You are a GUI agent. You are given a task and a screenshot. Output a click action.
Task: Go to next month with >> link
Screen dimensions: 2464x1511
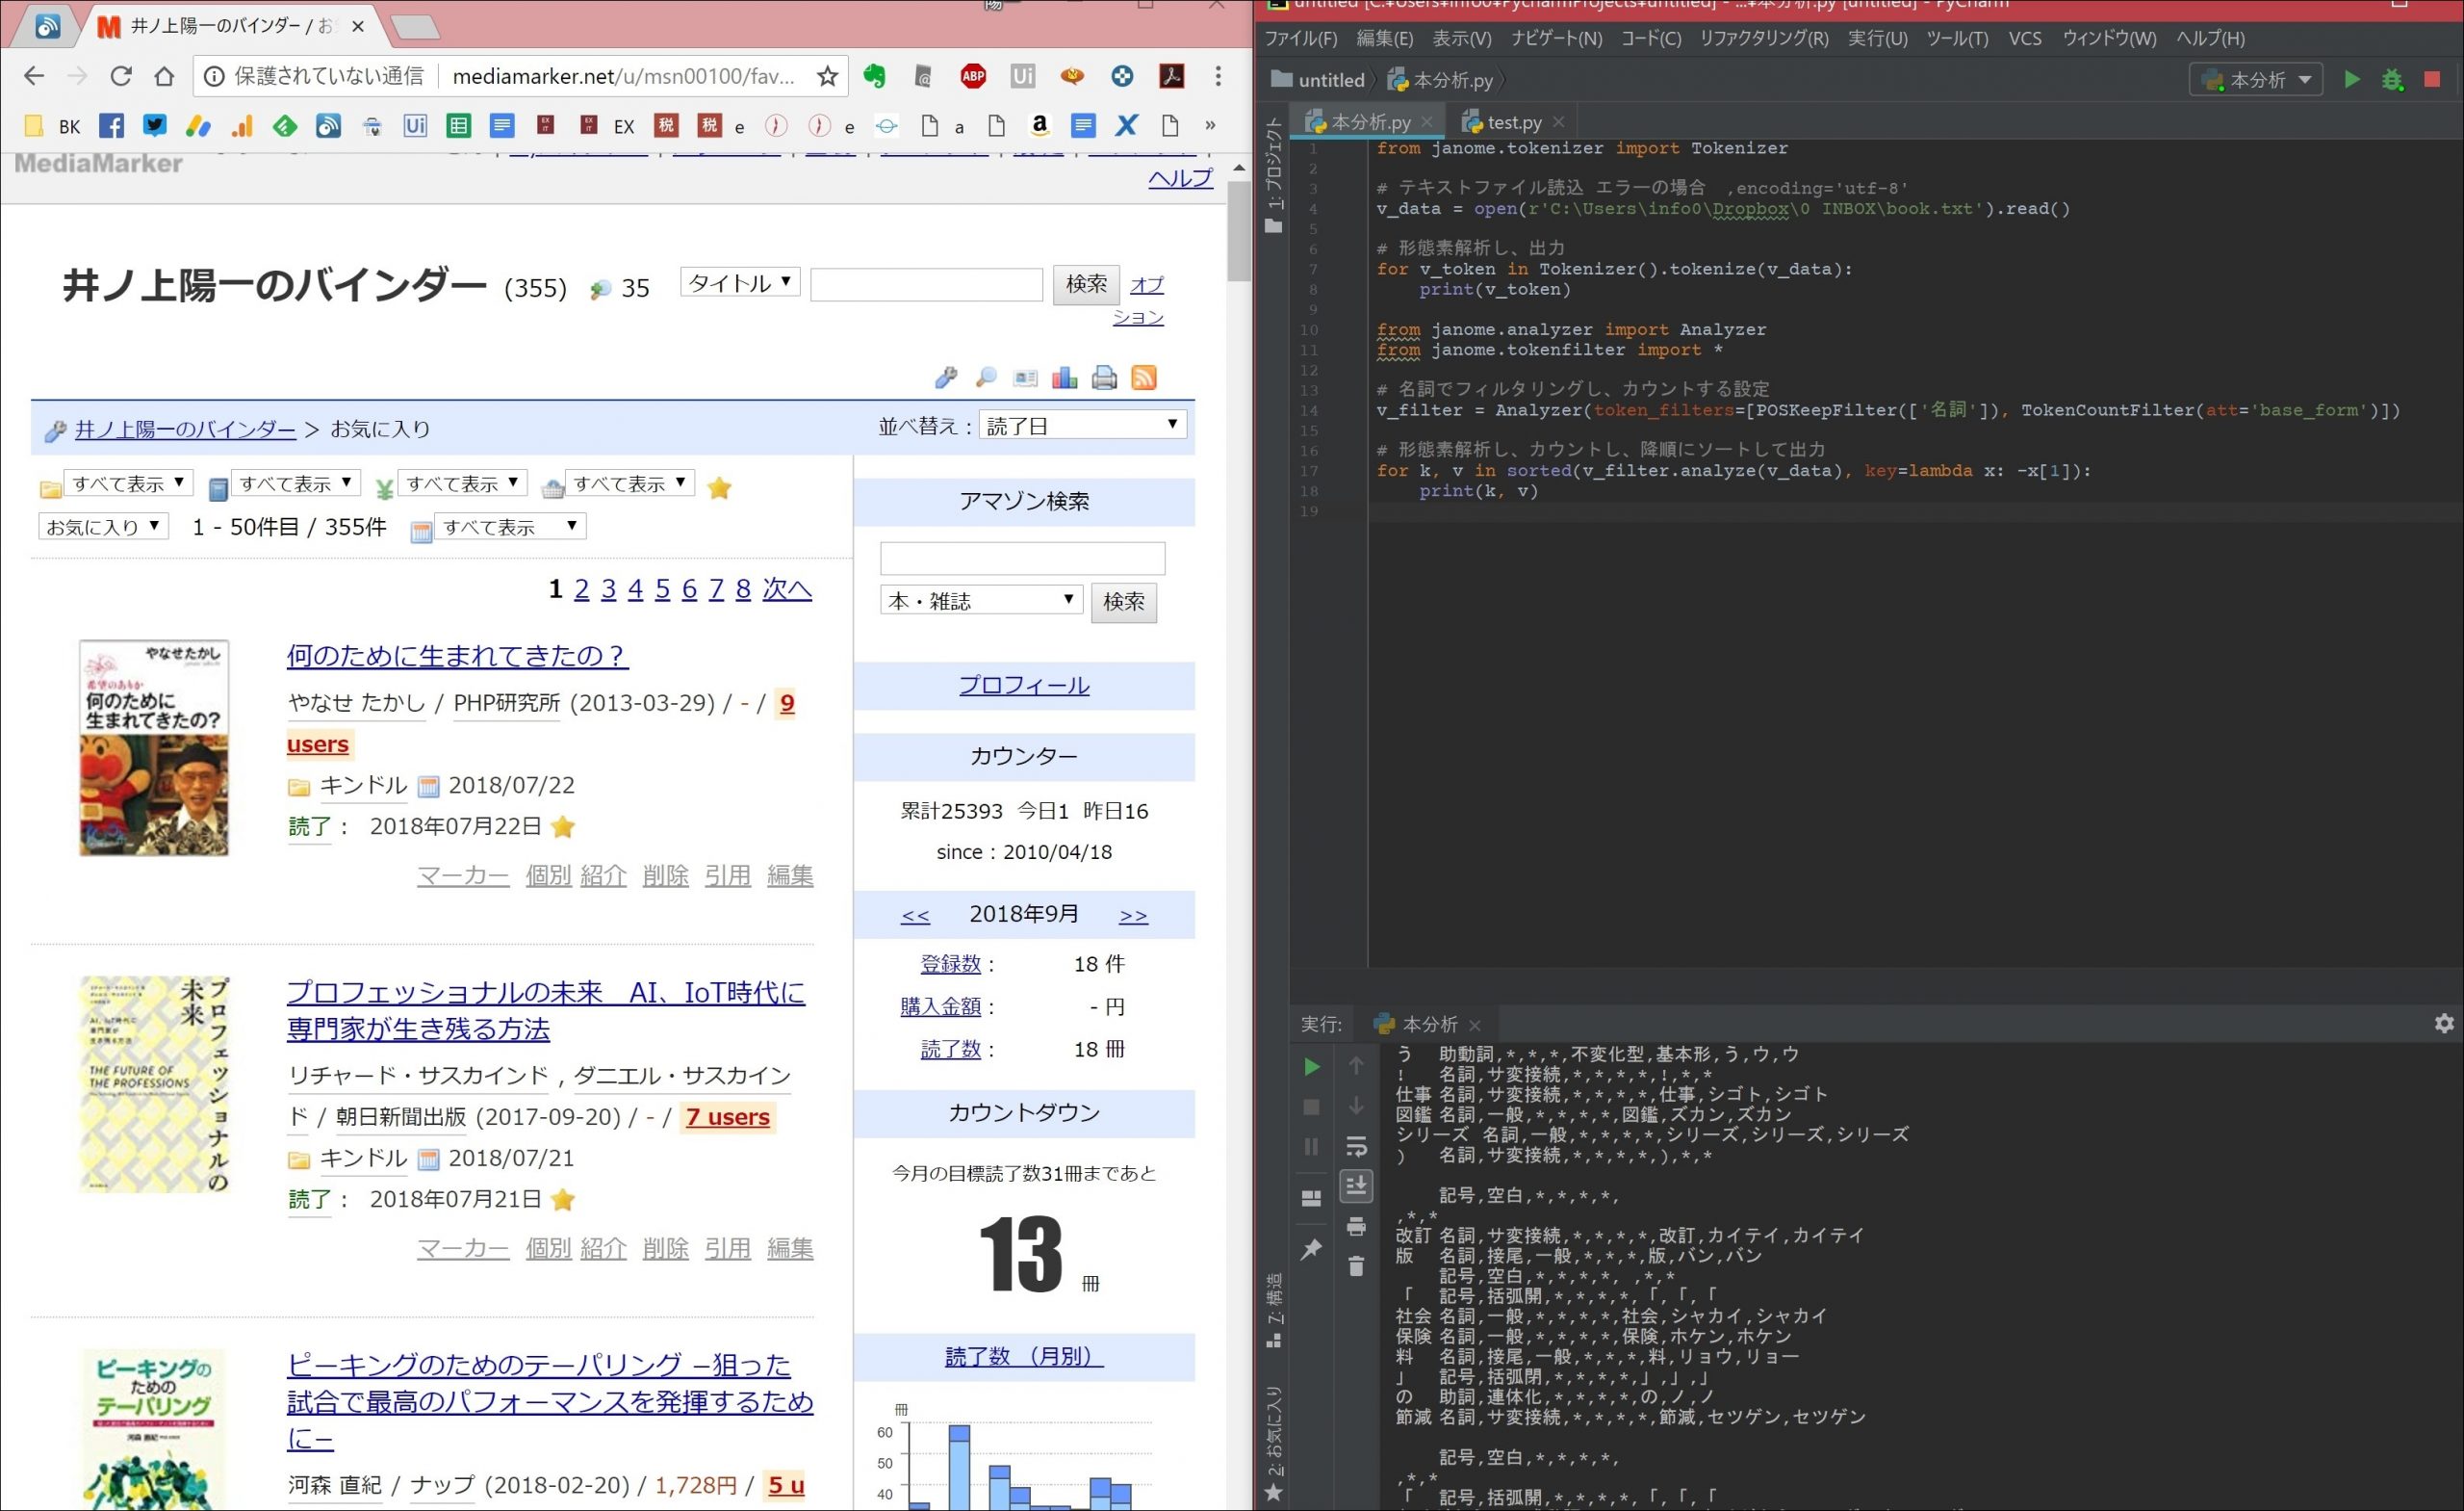tap(1133, 915)
